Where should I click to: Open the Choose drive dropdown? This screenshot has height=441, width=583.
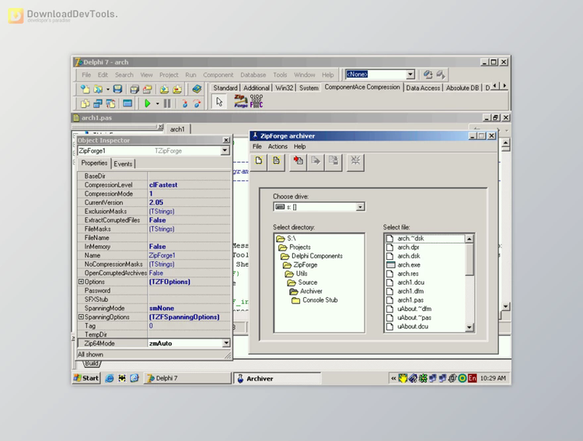click(x=360, y=207)
